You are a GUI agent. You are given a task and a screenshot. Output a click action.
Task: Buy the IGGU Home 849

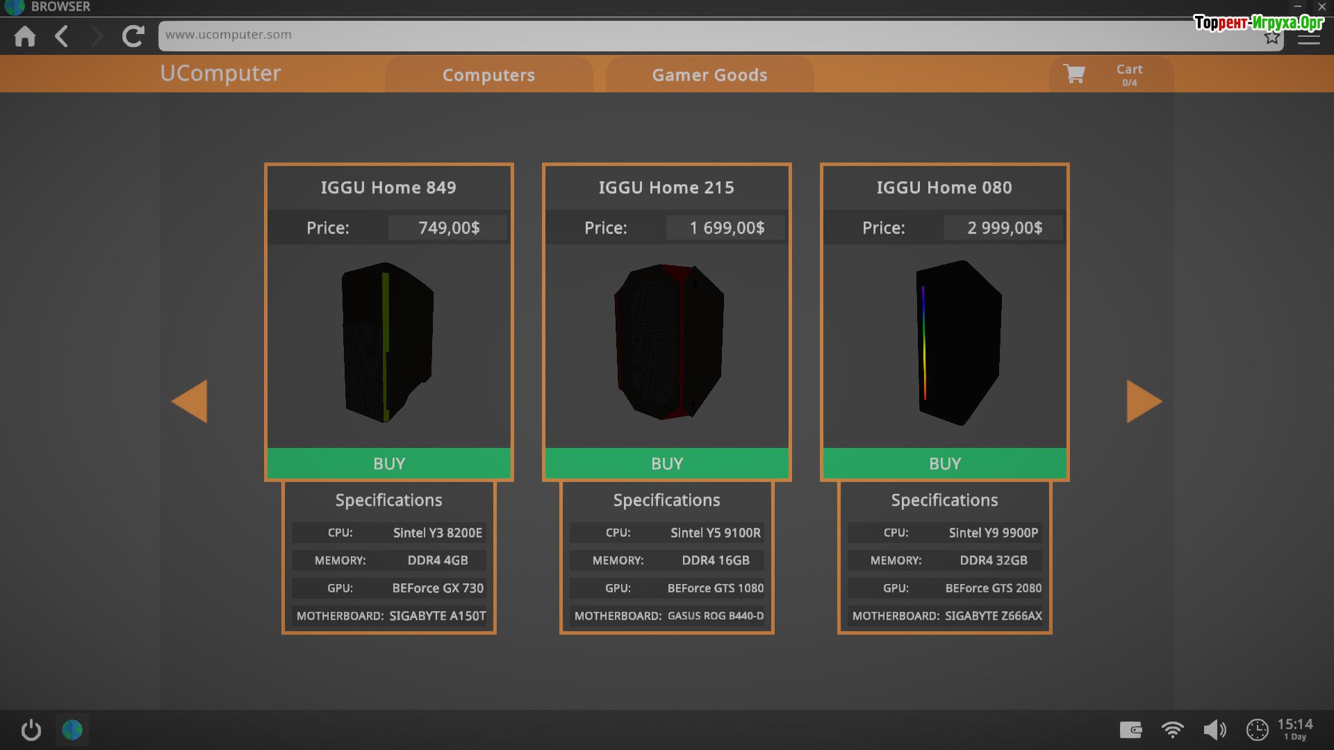pos(389,463)
